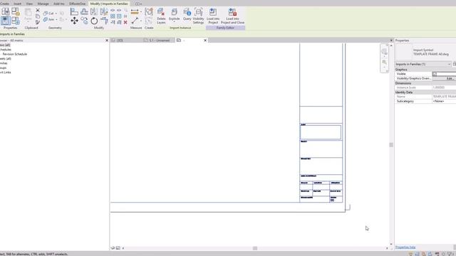The height and width of the screenshot is (256, 456).
Task: Click the Copy to Clipboard icon
Action: [38, 16]
